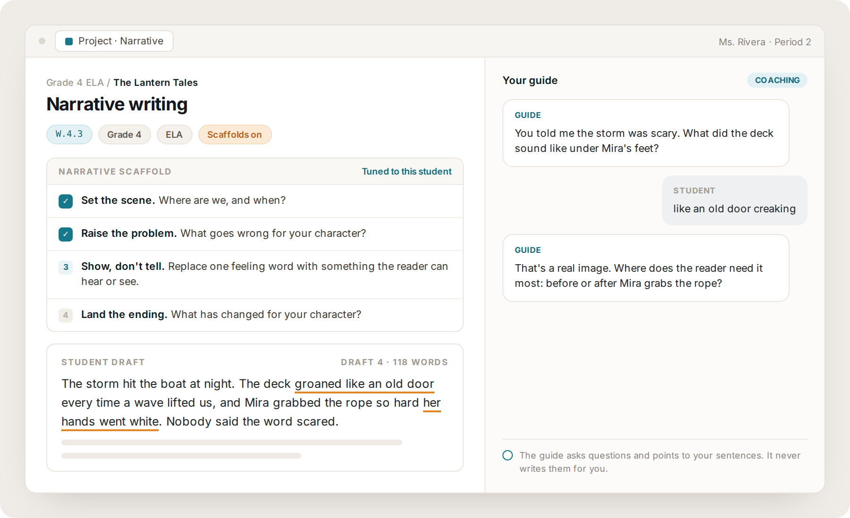
Task: Click the shorter placeholder line in draft
Action: 181,456
